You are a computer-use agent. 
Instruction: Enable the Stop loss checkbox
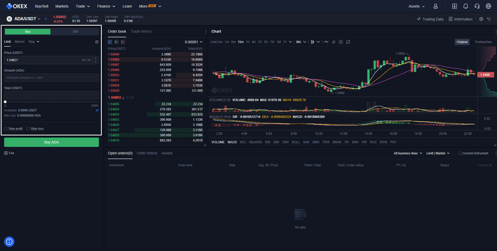[28, 129]
